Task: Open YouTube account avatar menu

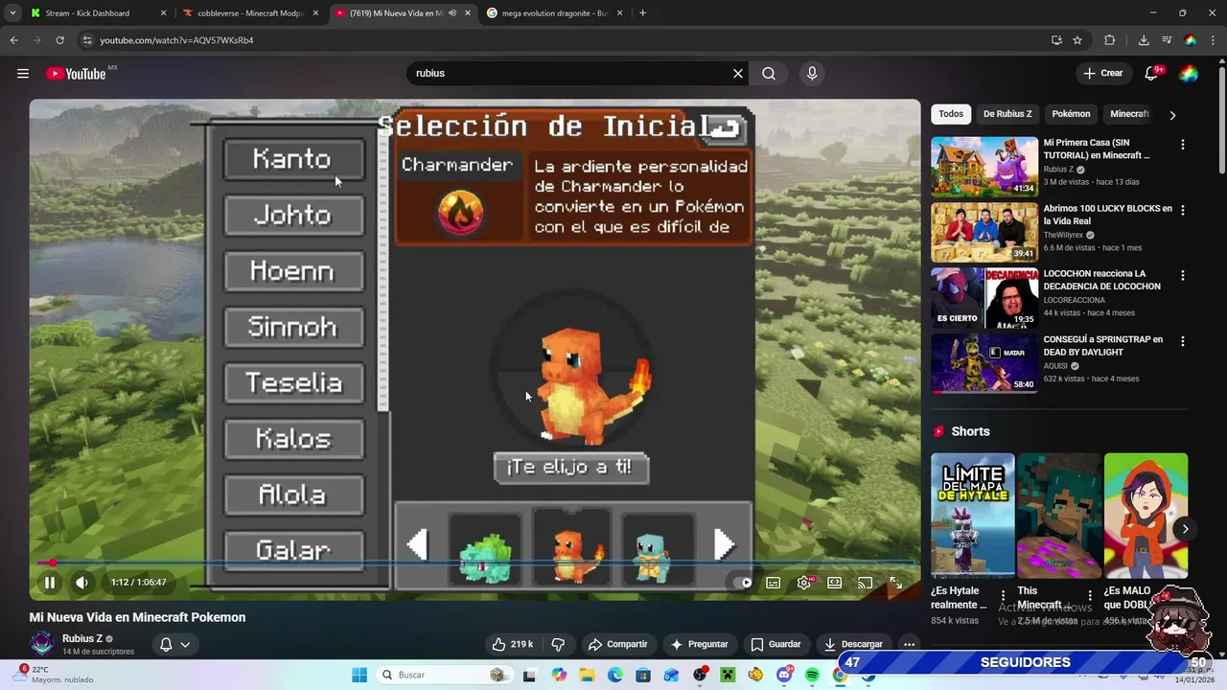Action: (x=1189, y=74)
